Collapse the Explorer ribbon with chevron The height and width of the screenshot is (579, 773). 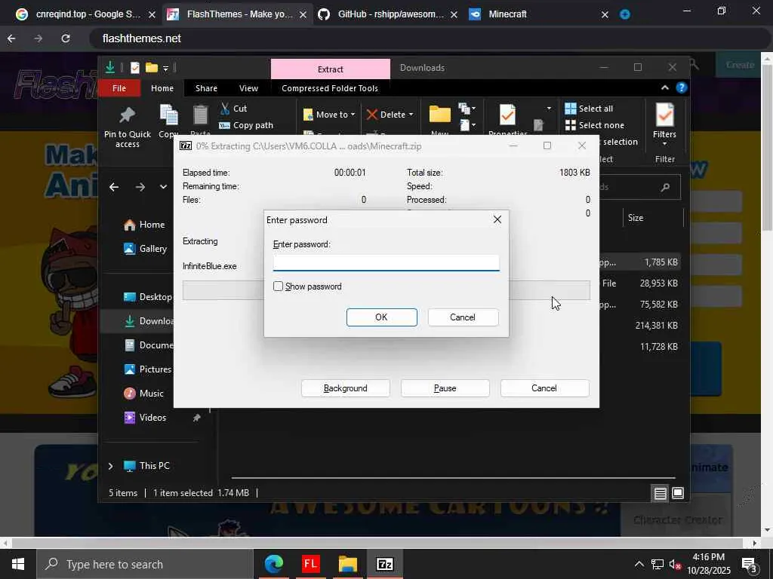664,87
